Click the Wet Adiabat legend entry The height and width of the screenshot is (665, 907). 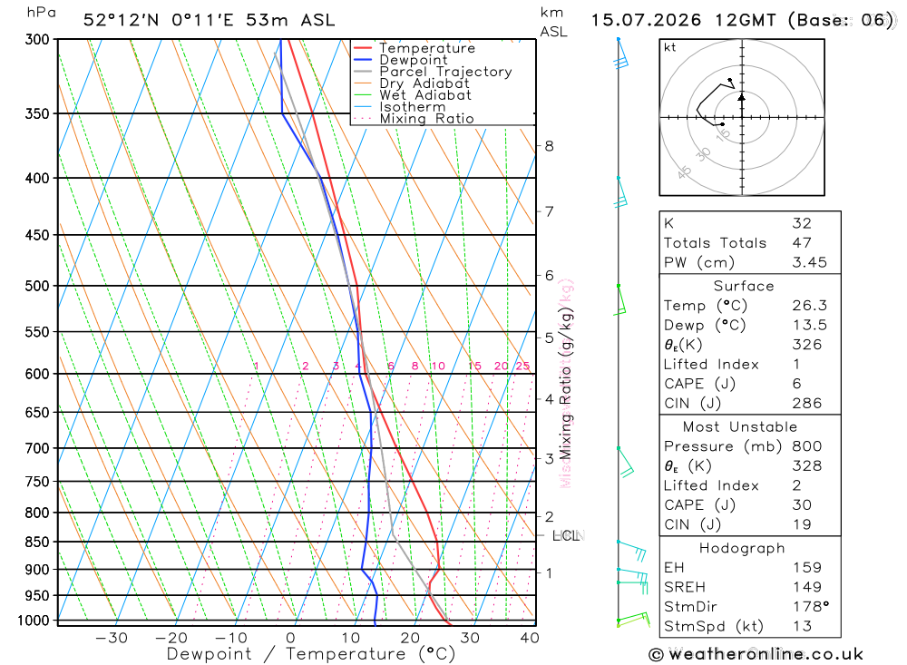click(412, 95)
